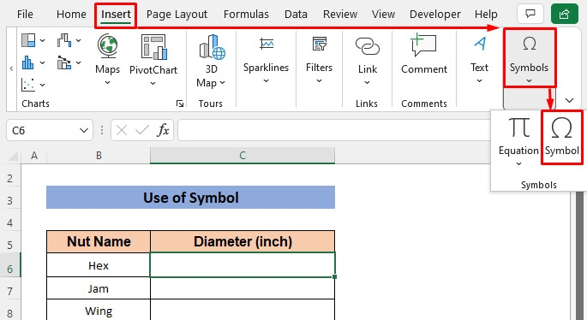Open the Maps chart button
The height and width of the screenshot is (320, 587).
pos(107,59)
